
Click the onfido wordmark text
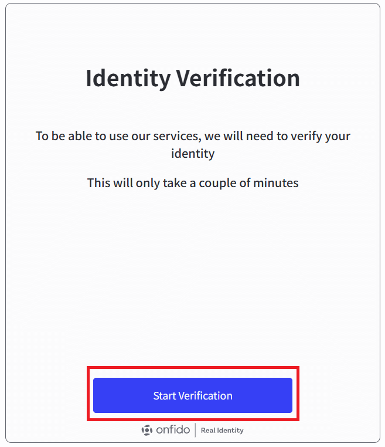tap(173, 429)
